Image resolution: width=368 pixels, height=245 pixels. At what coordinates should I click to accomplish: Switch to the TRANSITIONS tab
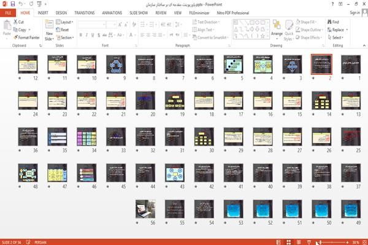[x=85, y=13]
